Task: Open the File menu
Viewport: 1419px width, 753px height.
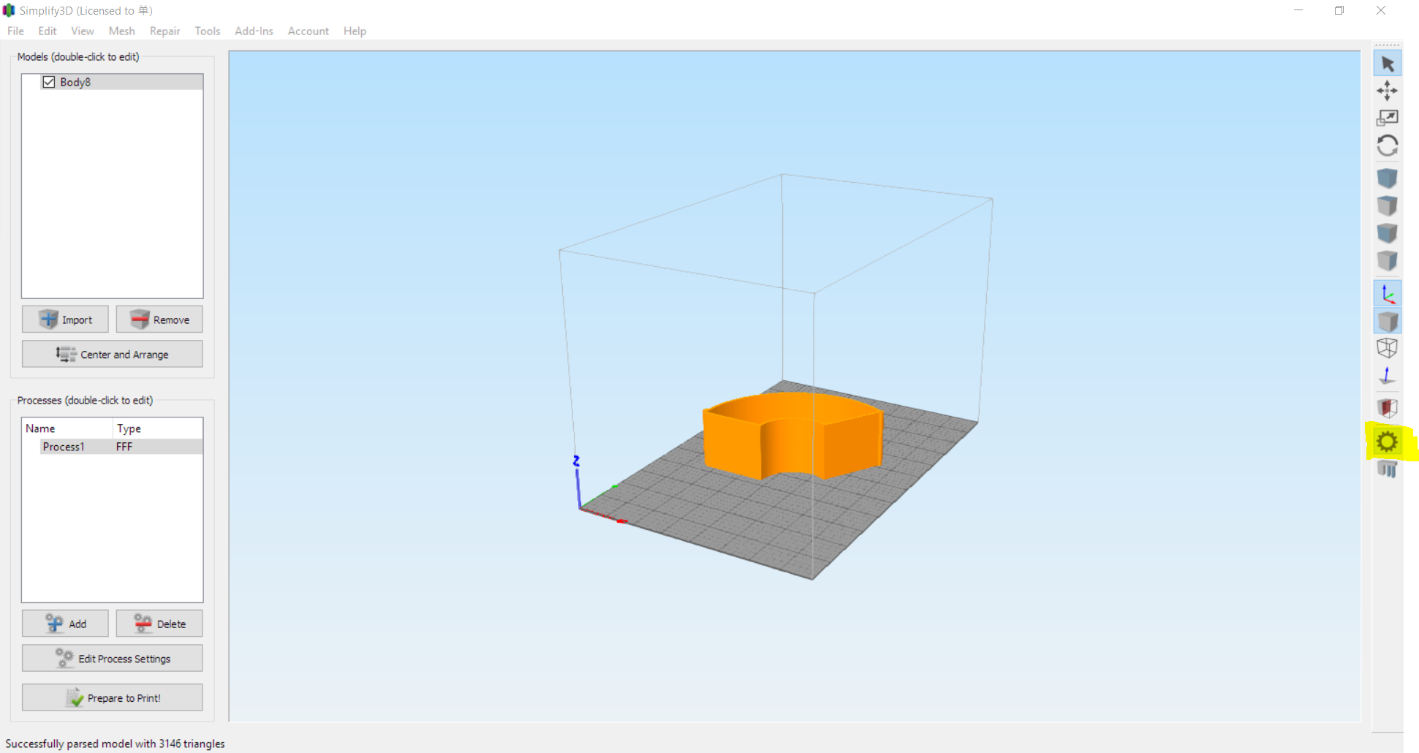Action: point(15,31)
